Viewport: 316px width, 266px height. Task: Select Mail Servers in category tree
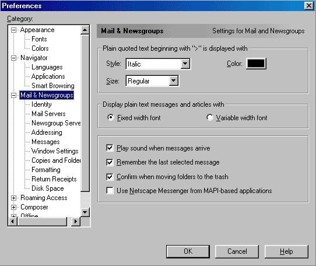(x=48, y=114)
